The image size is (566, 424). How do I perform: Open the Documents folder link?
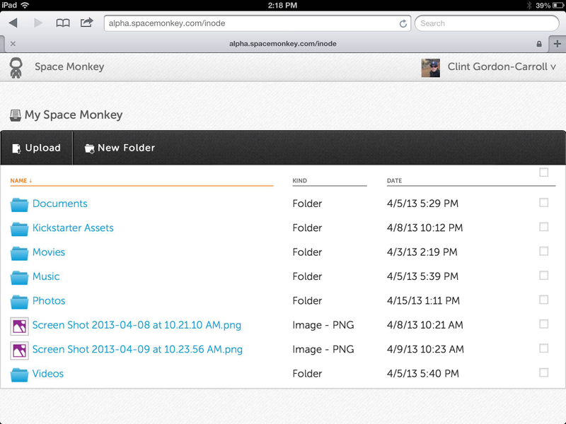[60, 204]
